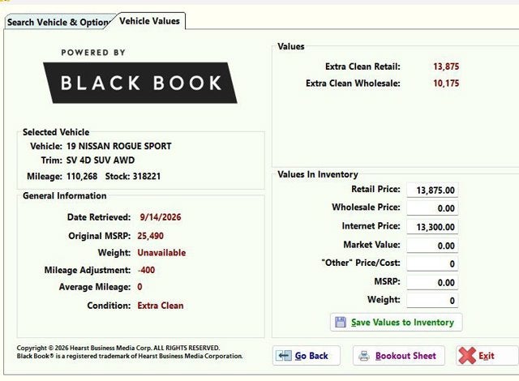The width and height of the screenshot is (519, 381).
Task: Click the printer icon on Bookout Sheet
Action: click(364, 356)
